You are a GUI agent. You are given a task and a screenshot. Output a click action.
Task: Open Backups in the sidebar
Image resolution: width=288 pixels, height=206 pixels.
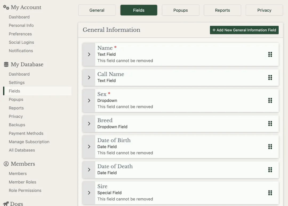[17, 125]
